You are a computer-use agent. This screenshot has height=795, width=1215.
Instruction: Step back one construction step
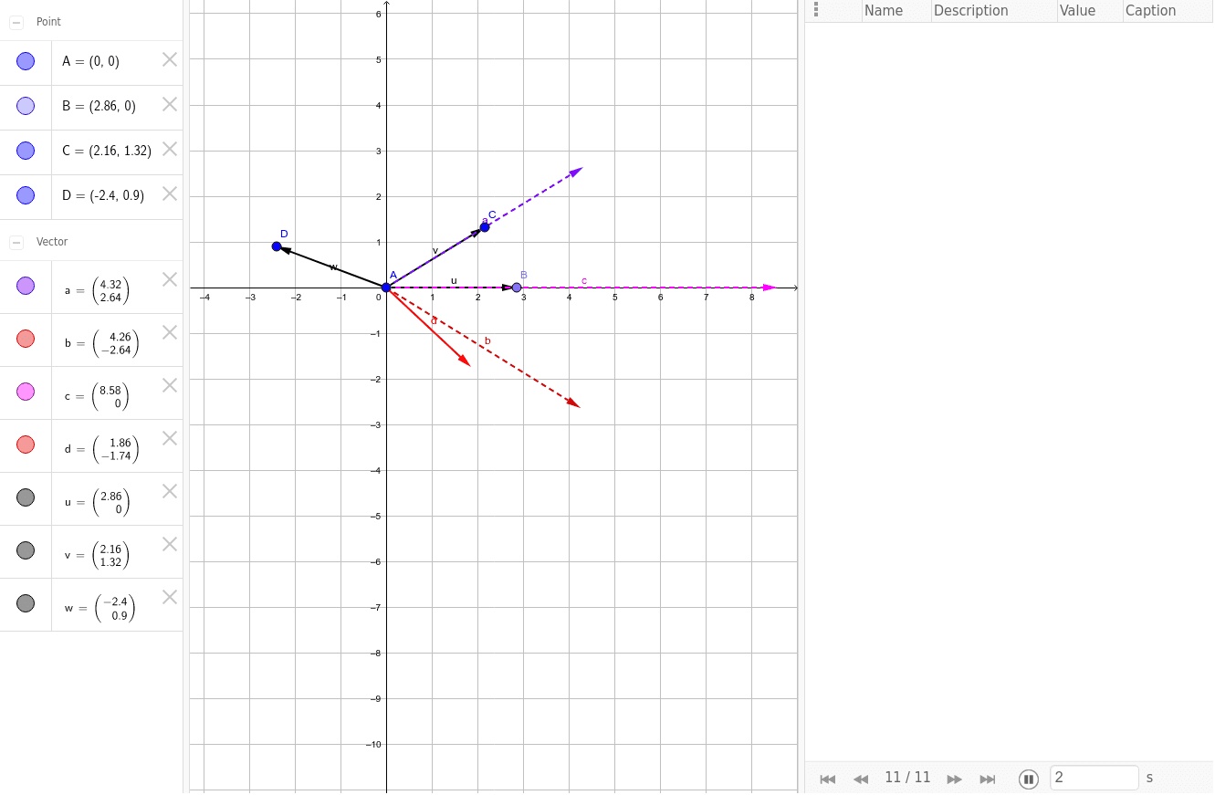861,779
